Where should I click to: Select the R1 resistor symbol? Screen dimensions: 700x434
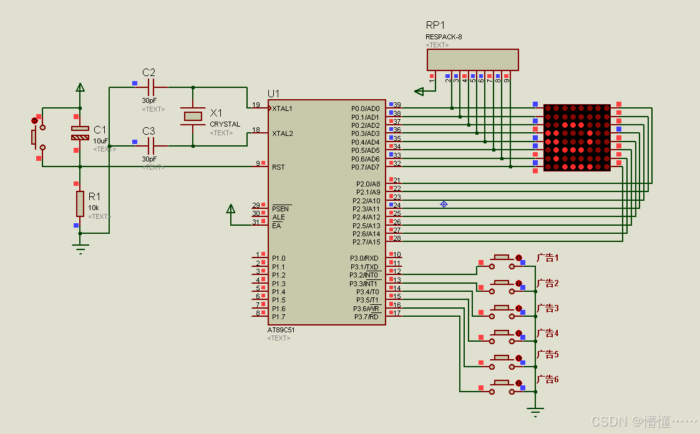coord(80,204)
